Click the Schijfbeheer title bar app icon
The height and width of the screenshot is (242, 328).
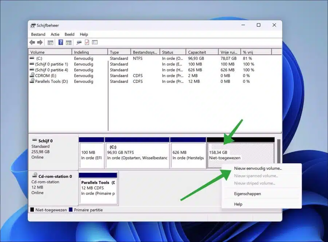[33, 26]
